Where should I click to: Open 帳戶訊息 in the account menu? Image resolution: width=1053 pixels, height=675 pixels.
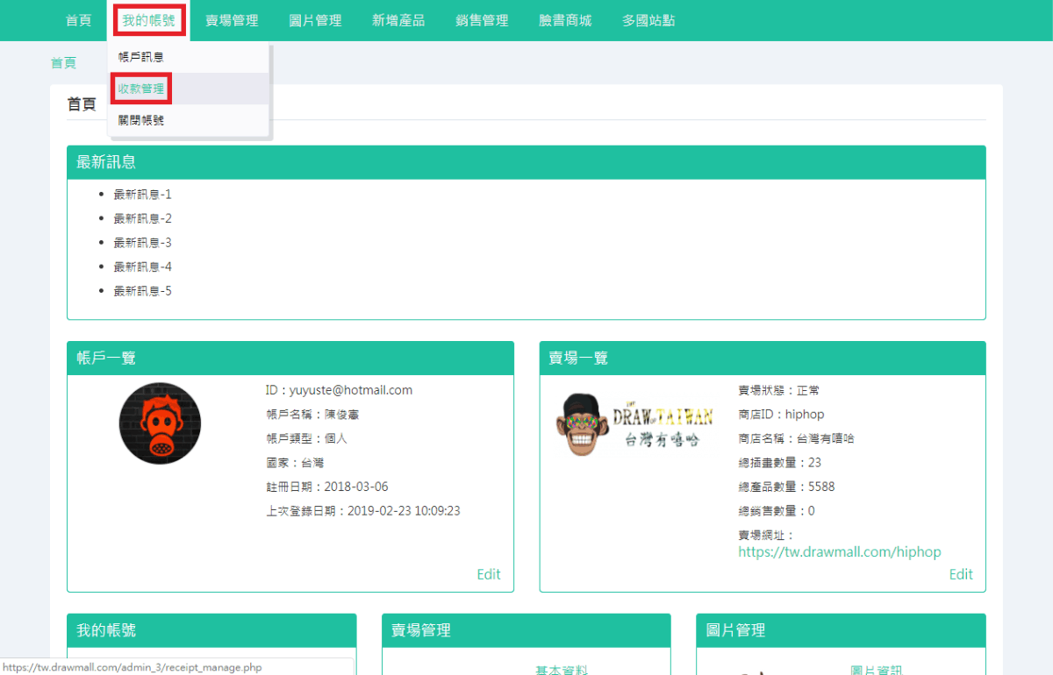pos(141,56)
